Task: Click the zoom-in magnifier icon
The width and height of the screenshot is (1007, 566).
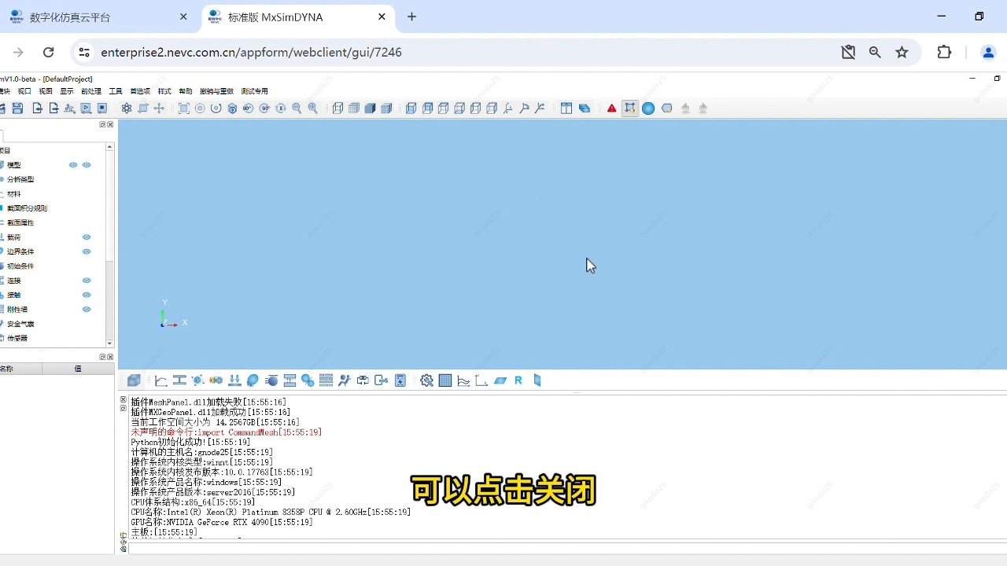Action: [x=312, y=108]
